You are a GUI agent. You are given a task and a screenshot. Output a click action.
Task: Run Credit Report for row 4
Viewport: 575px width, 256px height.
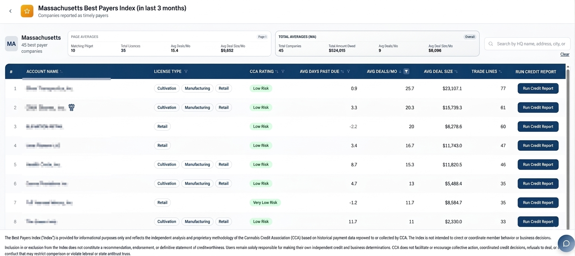coord(538,145)
